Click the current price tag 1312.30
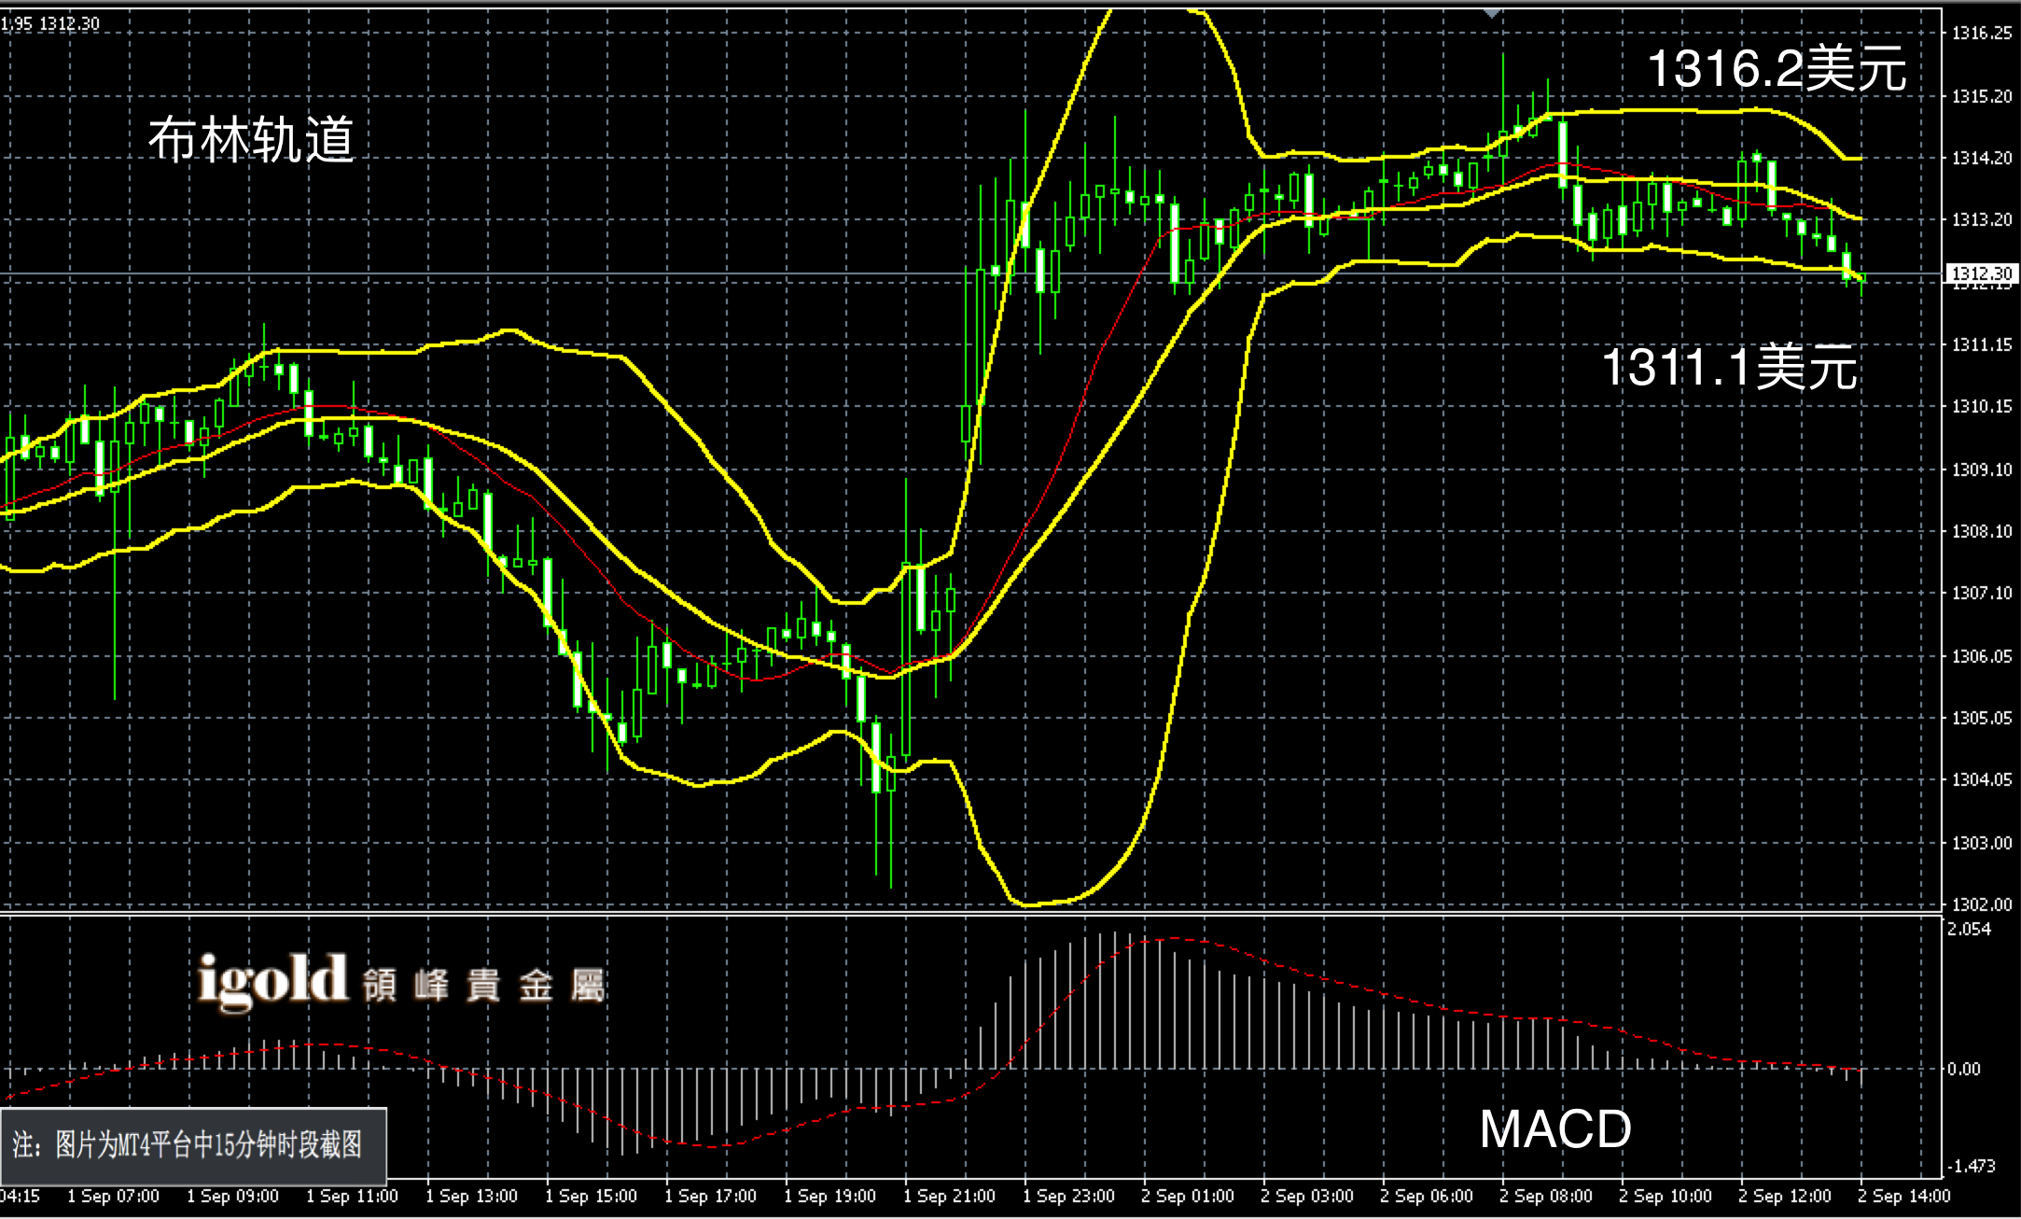Image resolution: width=2021 pixels, height=1219 pixels. tap(1981, 273)
